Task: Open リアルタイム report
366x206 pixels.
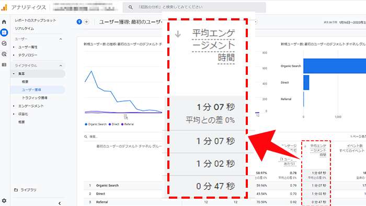Action: (24, 28)
